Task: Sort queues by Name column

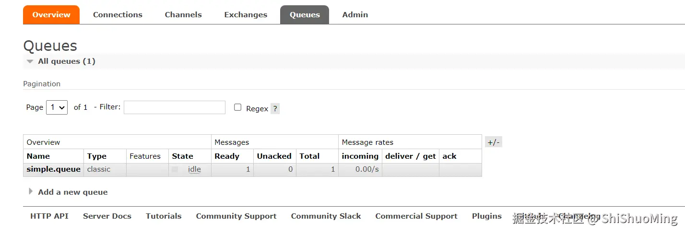Action: click(x=38, y=156)
